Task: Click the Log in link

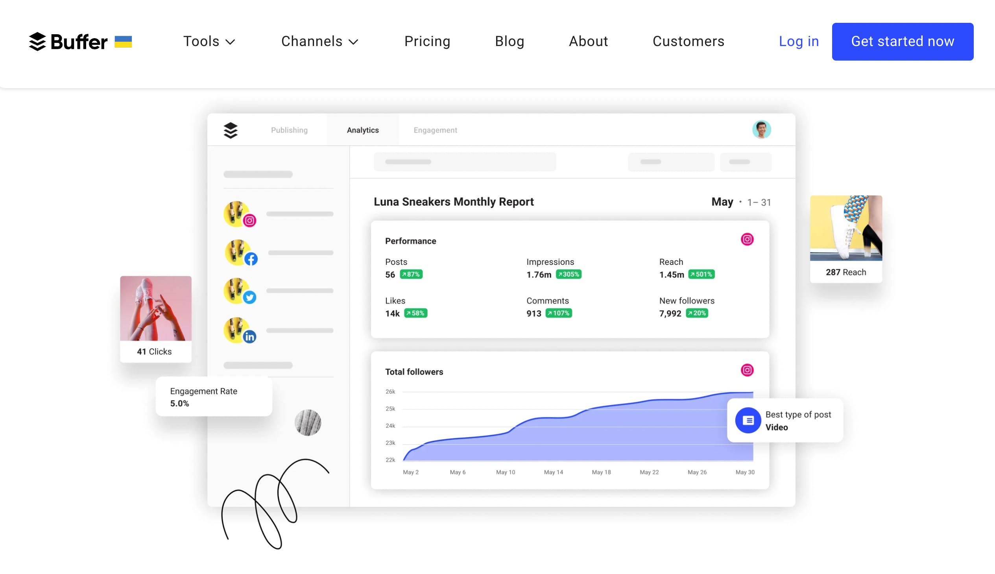Action: pos(799,42)
